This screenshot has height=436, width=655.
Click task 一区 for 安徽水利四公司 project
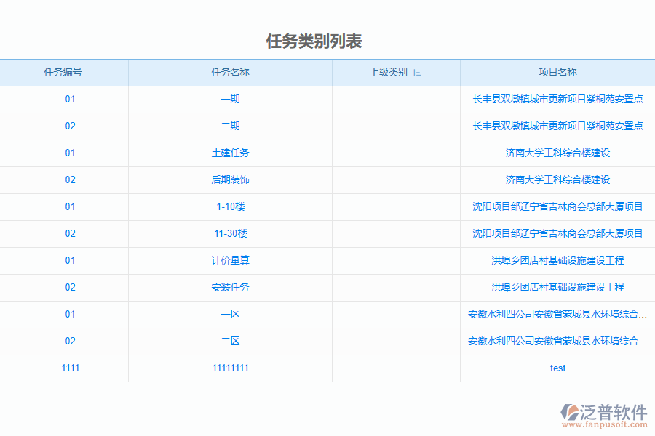(x=231, y=314)
